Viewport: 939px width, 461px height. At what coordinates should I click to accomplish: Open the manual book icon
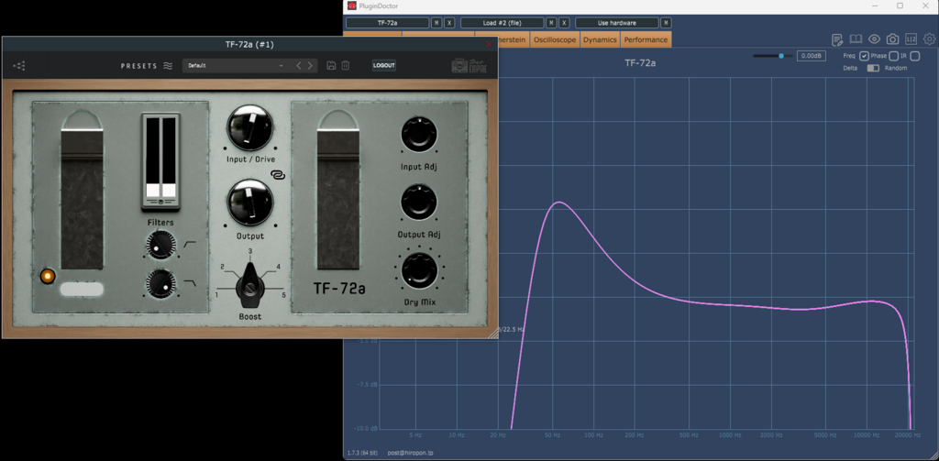coord(856,38)
